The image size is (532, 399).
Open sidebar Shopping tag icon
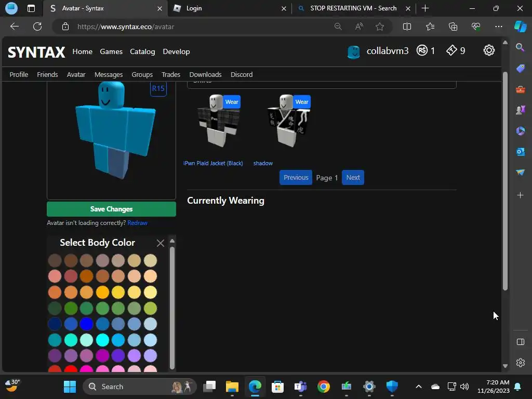coord(520,69)
